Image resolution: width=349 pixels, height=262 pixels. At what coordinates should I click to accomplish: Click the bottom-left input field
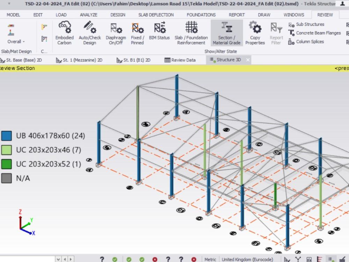(x=27, y=259)
